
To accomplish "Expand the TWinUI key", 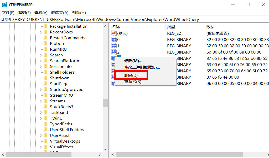I will (41, 118).
